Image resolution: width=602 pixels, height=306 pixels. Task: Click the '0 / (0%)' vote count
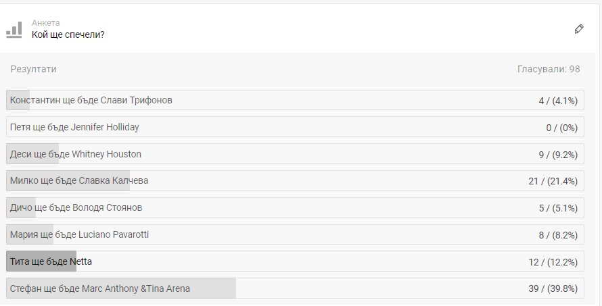(561, 128)
